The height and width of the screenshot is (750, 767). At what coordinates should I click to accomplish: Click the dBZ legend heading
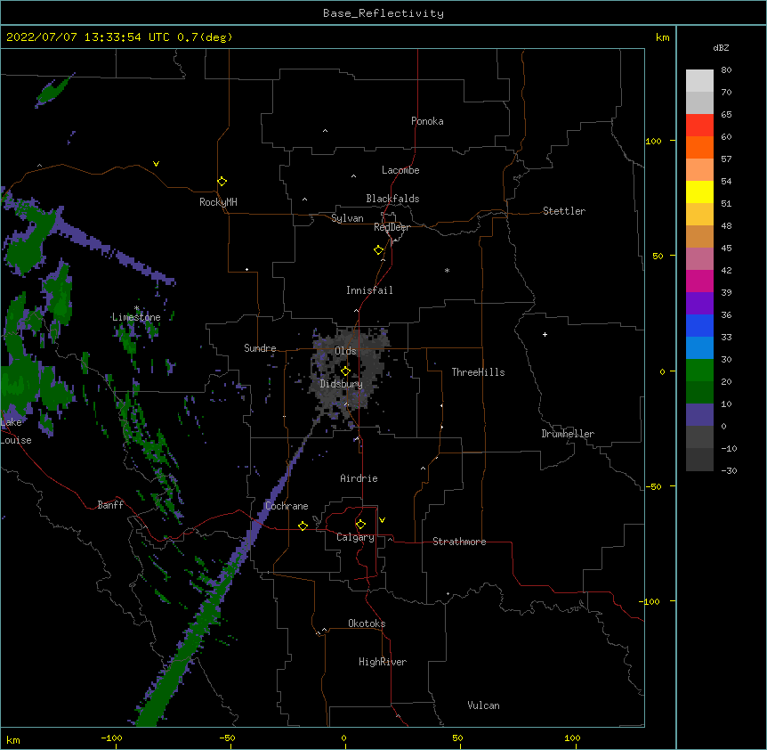pyautogui.click(x=721, y=47)
